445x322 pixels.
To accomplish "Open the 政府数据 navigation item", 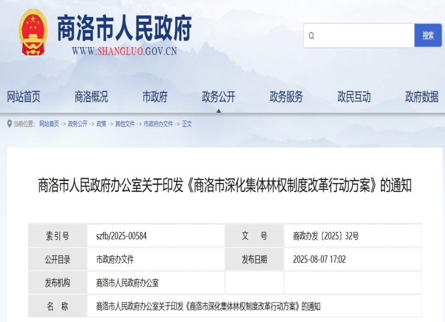I will 422,97.
